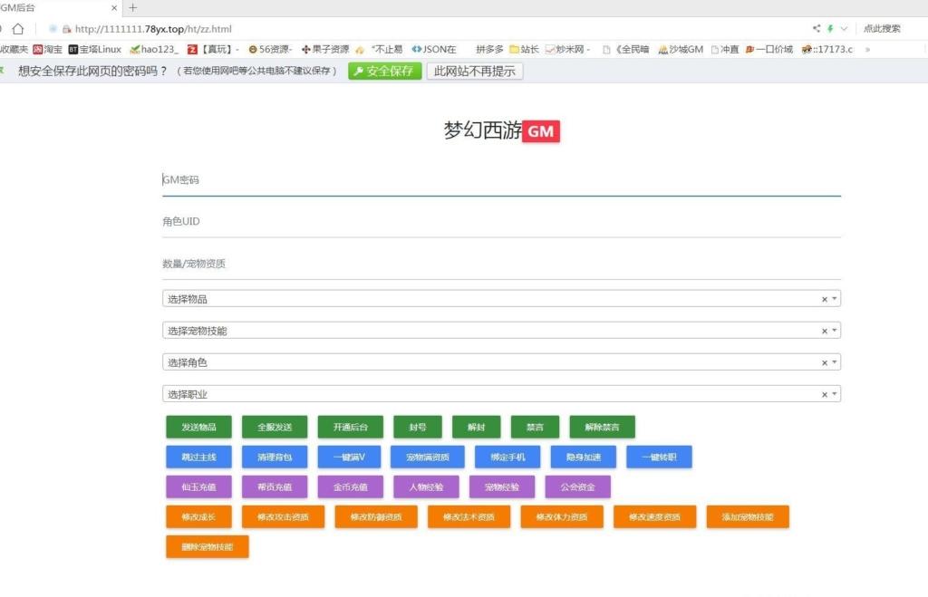Click the purple 仙玉充值 button
The image size is (928, 597).
[x=198, y=487]
